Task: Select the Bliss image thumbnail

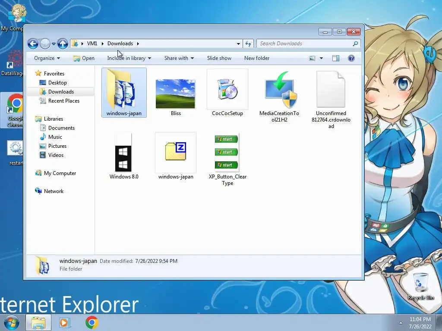Action: pyautogui.click(x=175, y=94)
